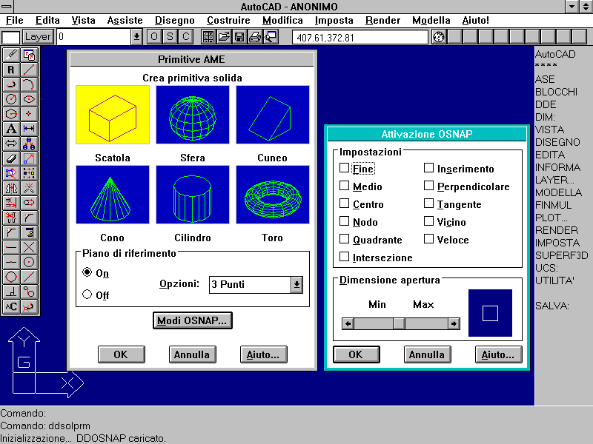This screenshot has height=444, width=593.
Task: Click the compass icon beside the coordinates
Action: (439, 36)
